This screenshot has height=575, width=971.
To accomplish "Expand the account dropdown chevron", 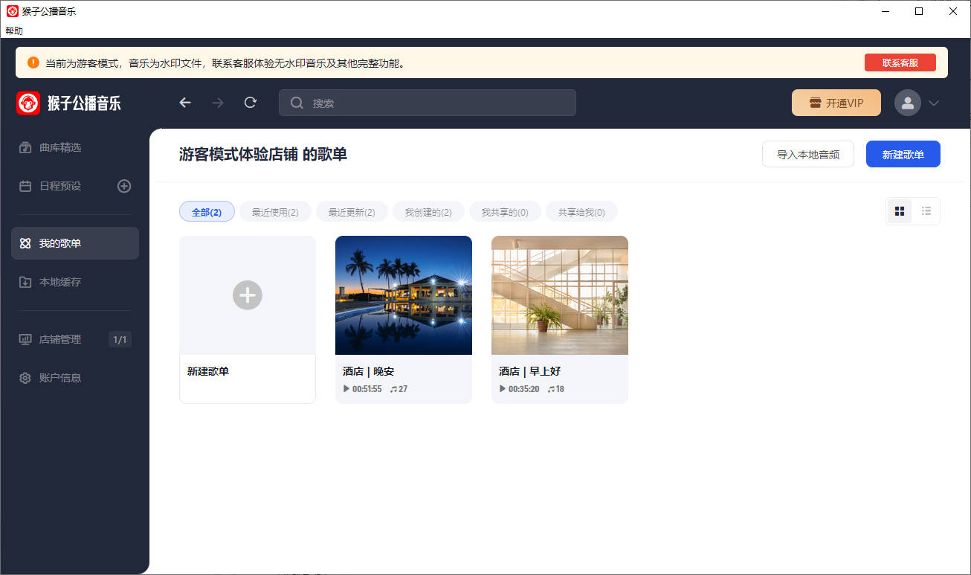I will [934, 103].
